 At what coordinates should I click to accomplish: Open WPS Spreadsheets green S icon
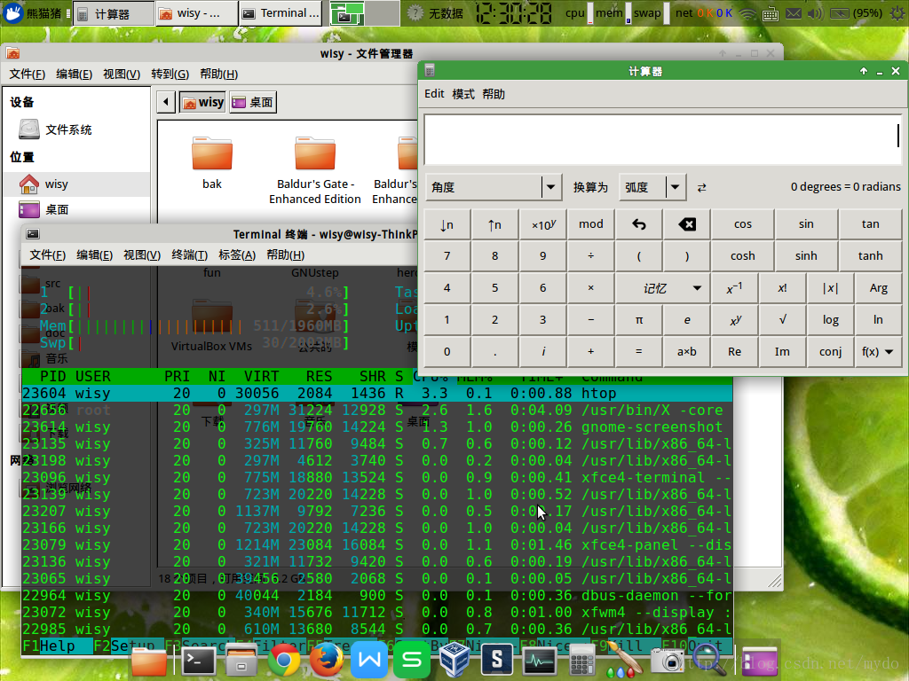click(x=412, y=660)
